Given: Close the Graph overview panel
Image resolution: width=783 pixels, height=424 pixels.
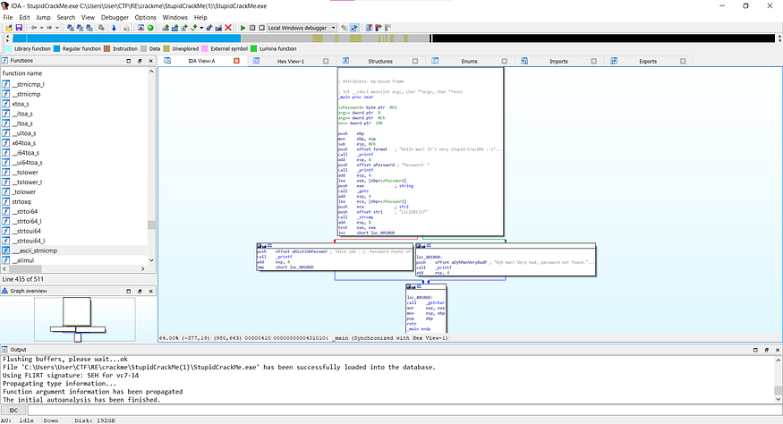Looking at the screenshot, I should (150, 291).
